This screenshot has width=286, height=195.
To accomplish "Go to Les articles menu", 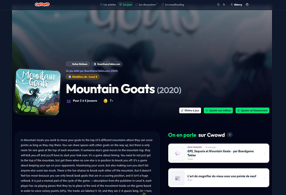I will (x=108, y=5).
